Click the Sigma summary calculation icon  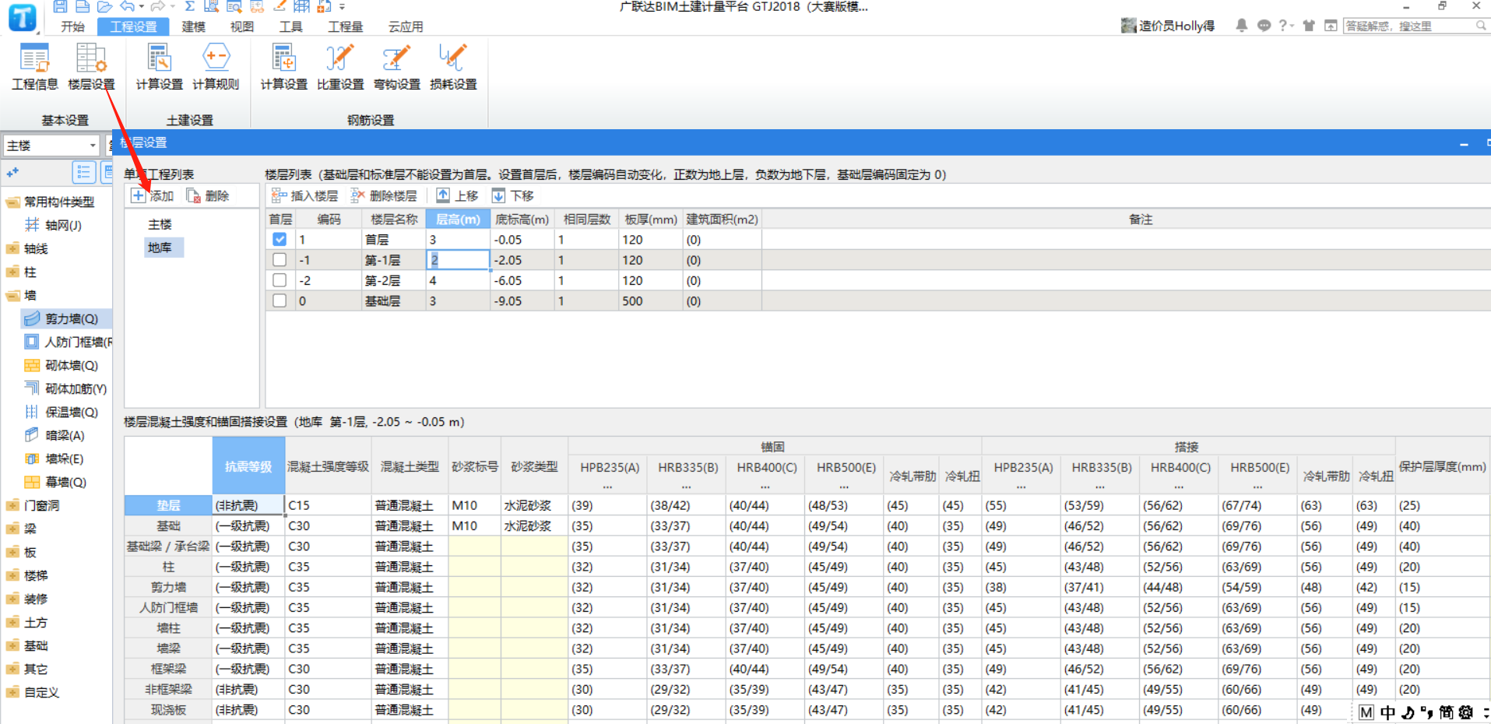click(189, 6)
